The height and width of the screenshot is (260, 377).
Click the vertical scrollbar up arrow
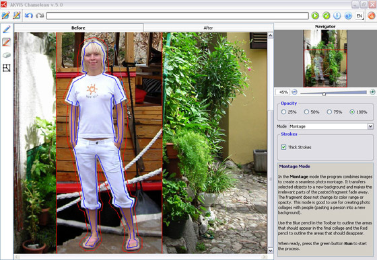[x=270, y=36]
